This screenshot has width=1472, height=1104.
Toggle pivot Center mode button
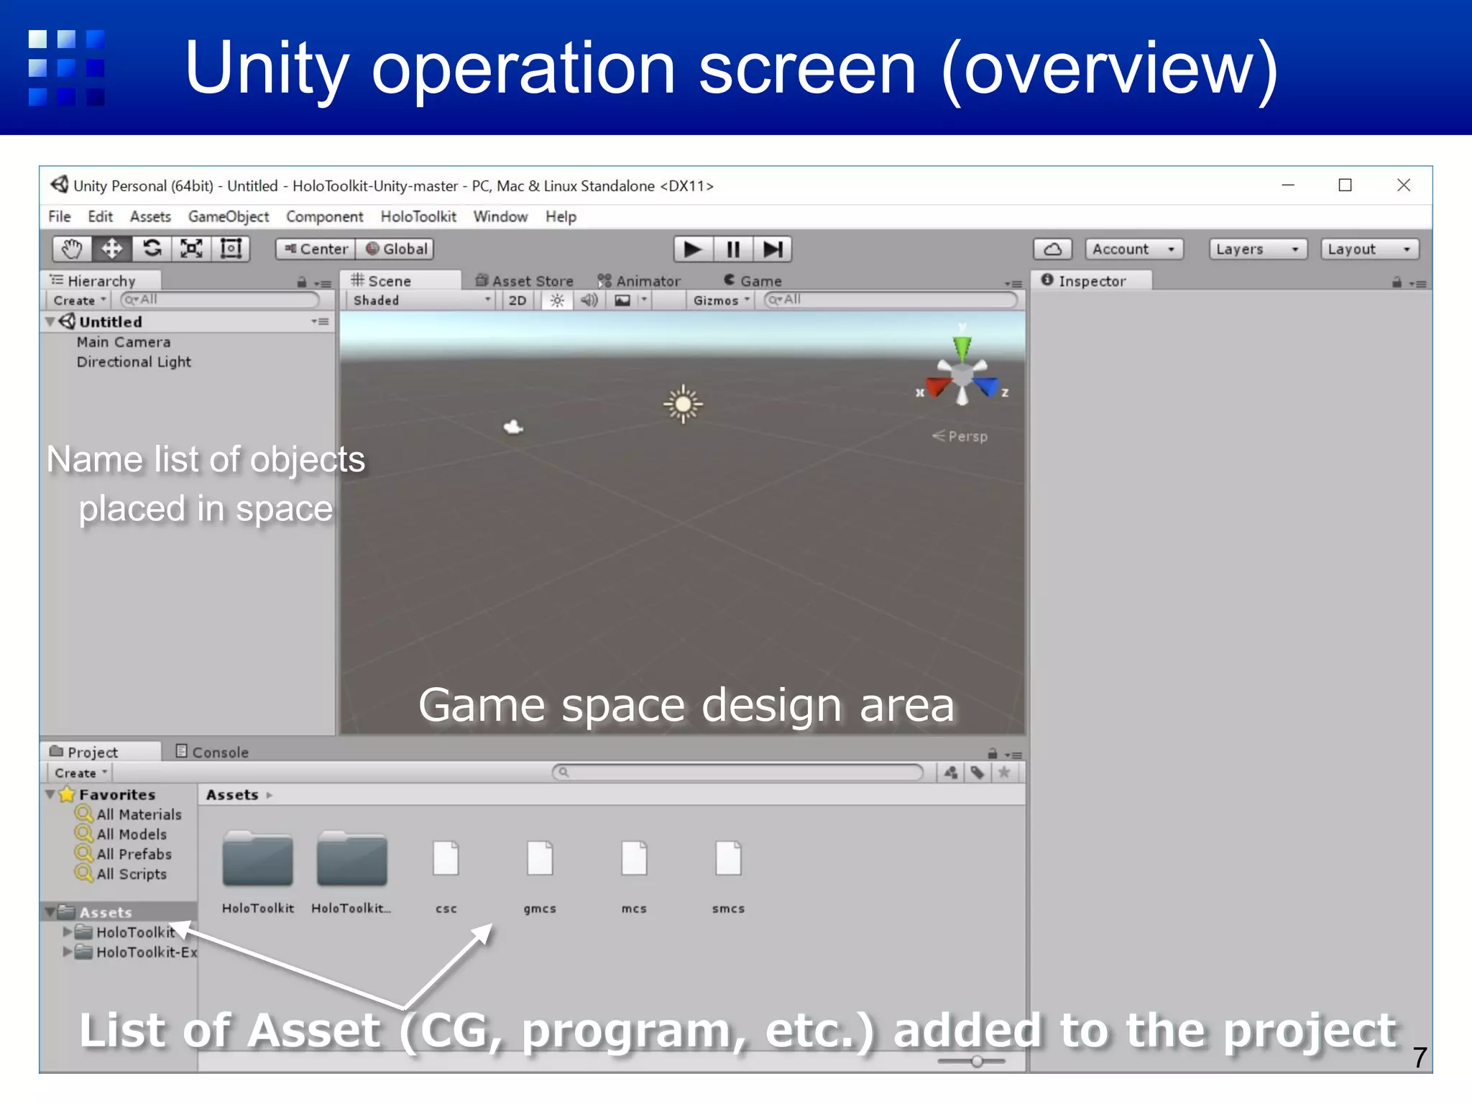coord(316,249)
